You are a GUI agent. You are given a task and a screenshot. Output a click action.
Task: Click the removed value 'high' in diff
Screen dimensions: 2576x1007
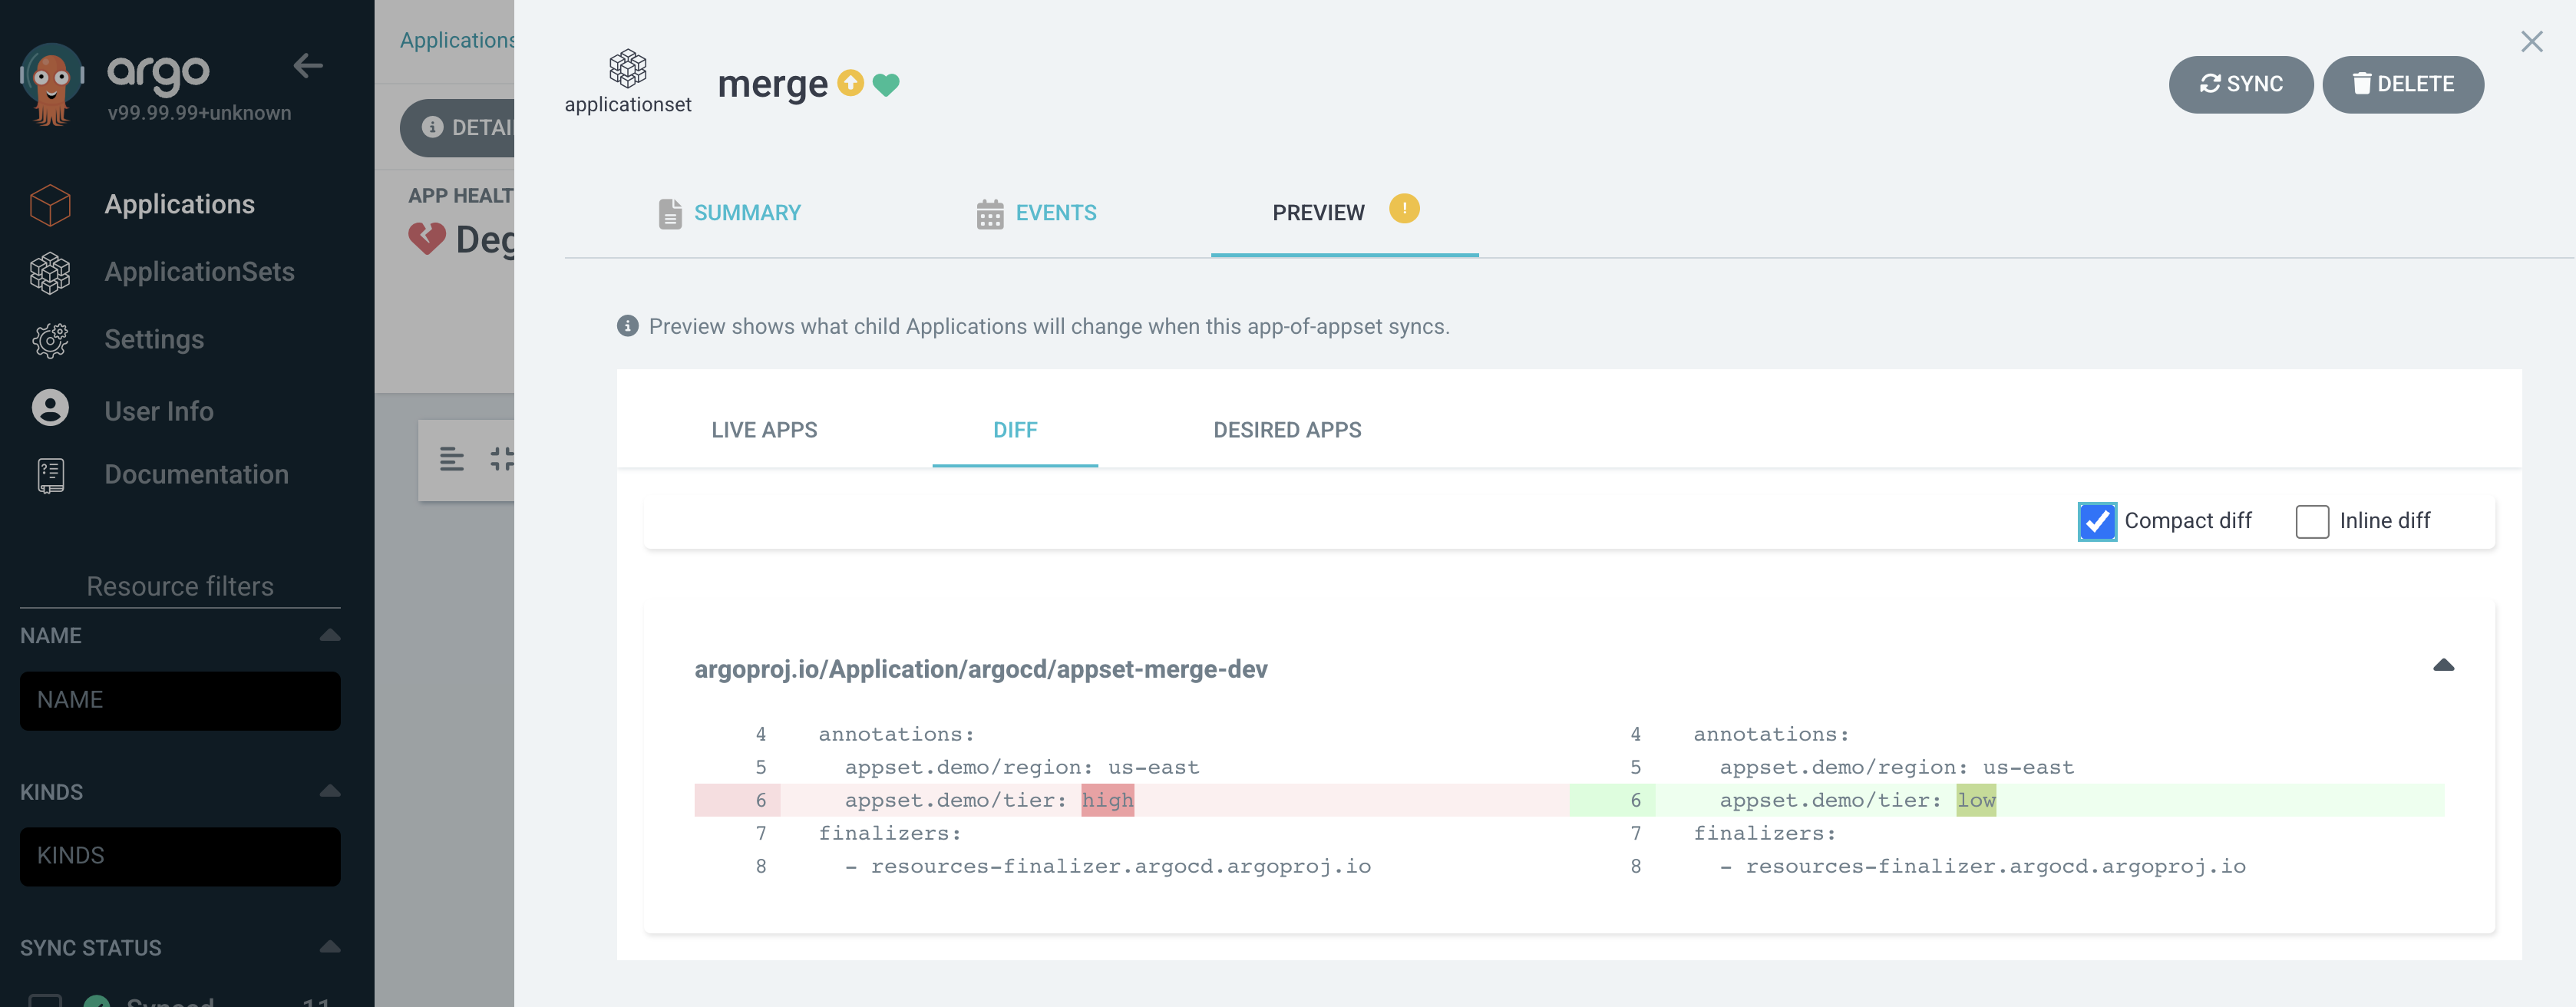pyautogui.click(x=1108, y=800)
